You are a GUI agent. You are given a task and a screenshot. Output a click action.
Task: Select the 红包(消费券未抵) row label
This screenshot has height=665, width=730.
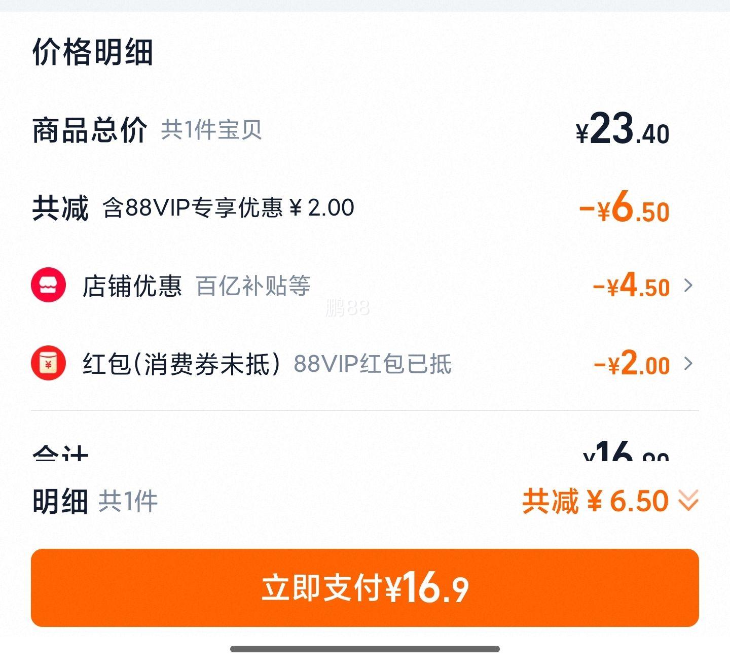coord(181,364)
